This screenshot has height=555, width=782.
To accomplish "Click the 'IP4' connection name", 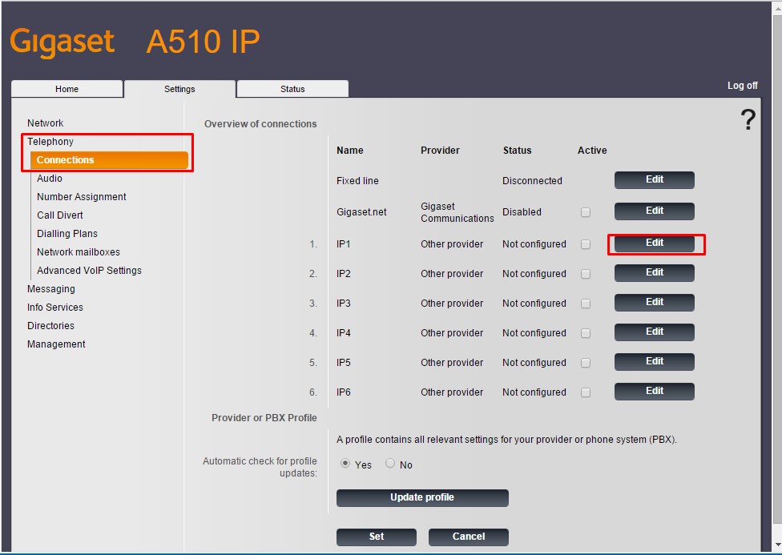I will [344, 333].
